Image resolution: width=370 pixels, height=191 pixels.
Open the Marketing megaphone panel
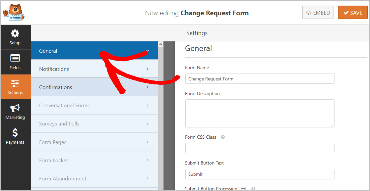(15, 112)
